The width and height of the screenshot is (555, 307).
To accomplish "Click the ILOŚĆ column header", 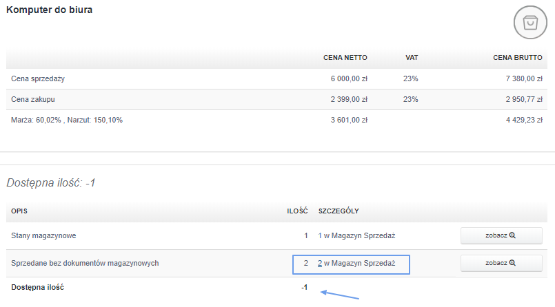I will (297, 211).
